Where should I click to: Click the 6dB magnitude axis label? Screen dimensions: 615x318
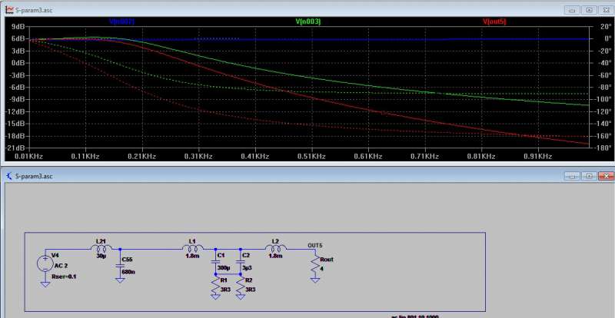click(x=17, y=38)
